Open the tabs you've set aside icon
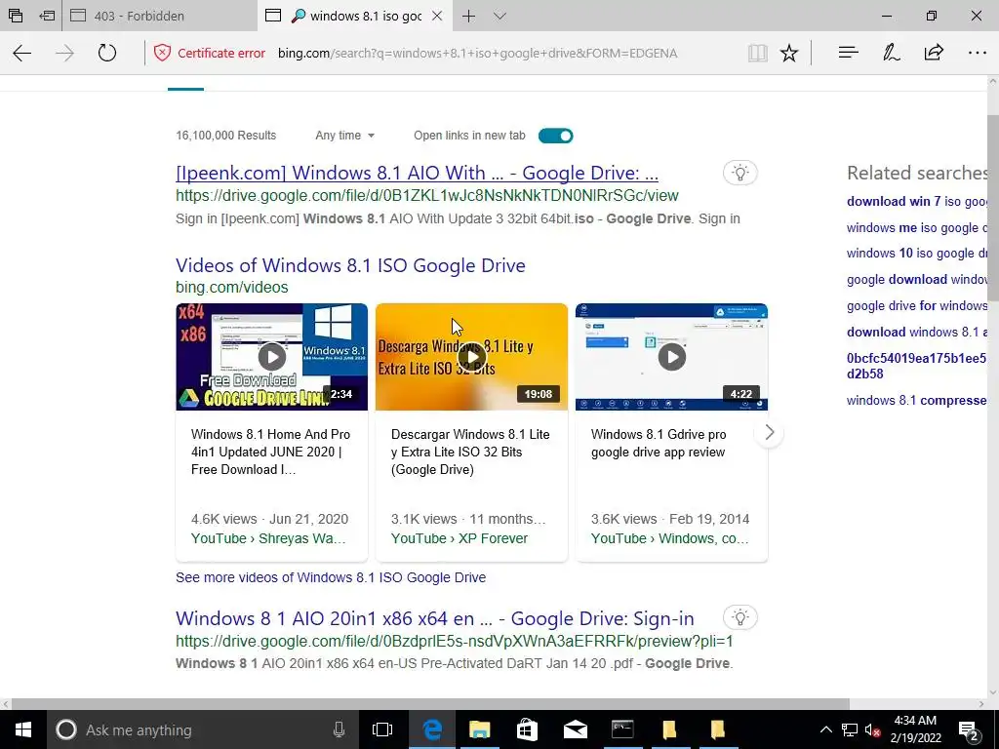The width and height of the screenshot is (999, 749). pyautogui.click(x=16, y=16)
